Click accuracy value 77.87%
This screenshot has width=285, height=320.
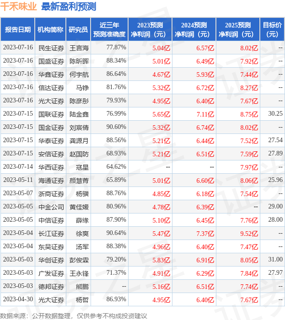[116, 48]
